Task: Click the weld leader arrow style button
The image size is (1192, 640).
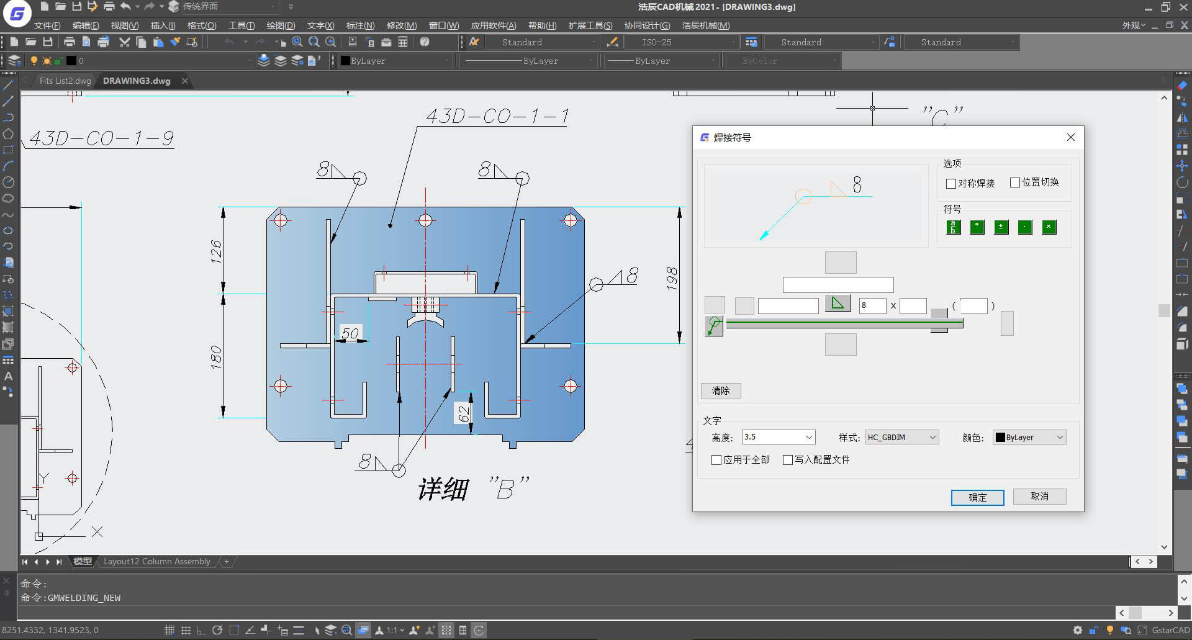Action: pyautogui.click(x=714, y=326)
